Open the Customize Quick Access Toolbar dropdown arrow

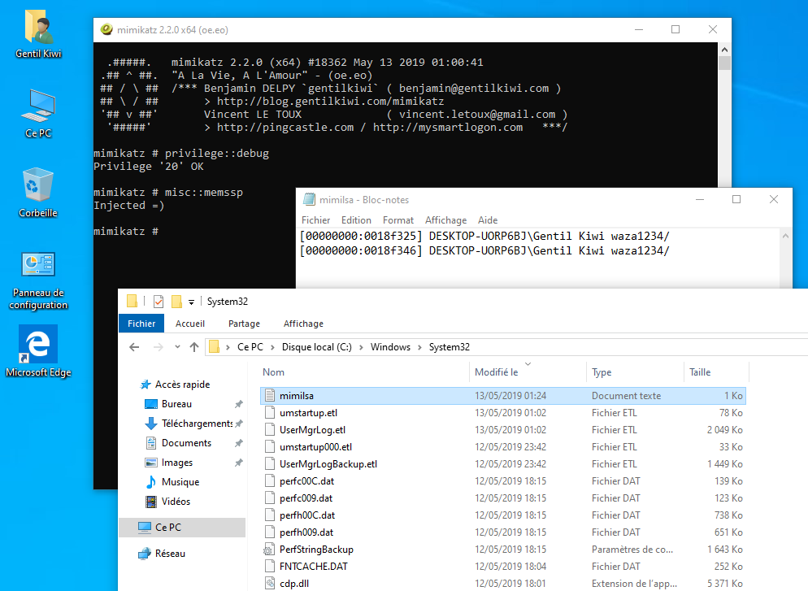(191, 302)
